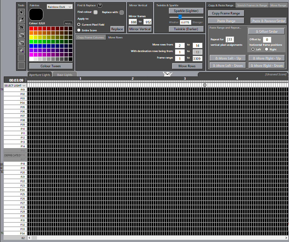This screenshot has width=289, height=242.
Task: Pick the bright yellow palette swatch
Action: (x=31, y=37)
